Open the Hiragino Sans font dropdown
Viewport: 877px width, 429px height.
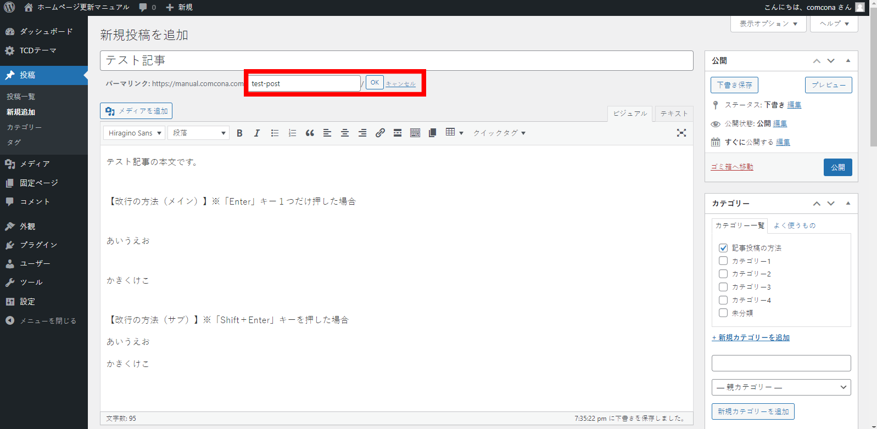(x=134, y=133)
